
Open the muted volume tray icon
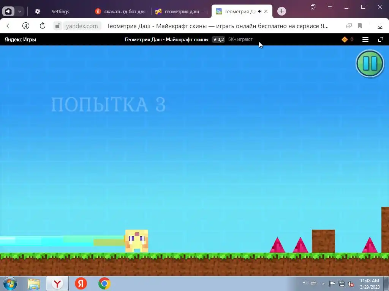(x=351, y=284)
